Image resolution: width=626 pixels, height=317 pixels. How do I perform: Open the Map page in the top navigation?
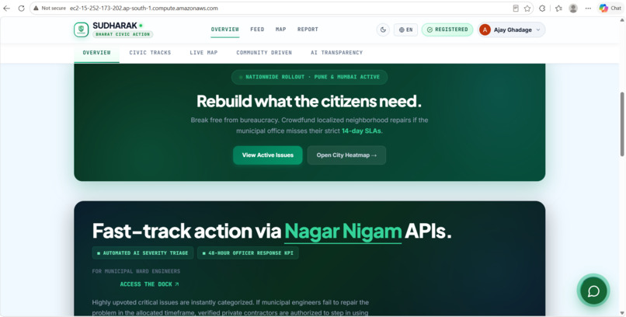(280, 30)
